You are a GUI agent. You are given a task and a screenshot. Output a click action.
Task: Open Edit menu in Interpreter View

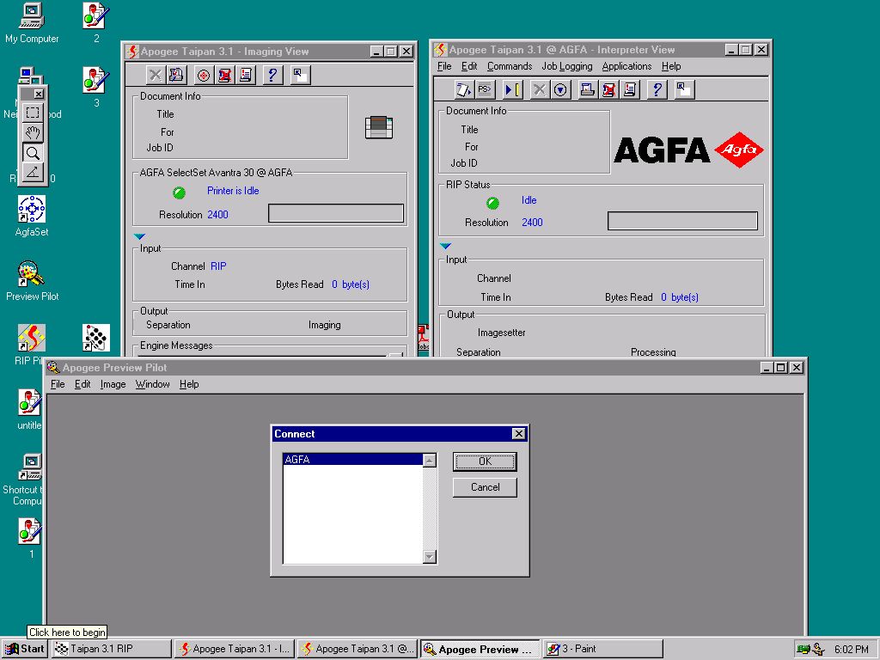click(469, 66)
